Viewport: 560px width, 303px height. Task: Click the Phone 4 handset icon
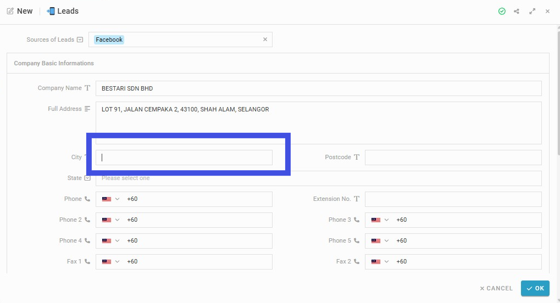click(87, 240)
